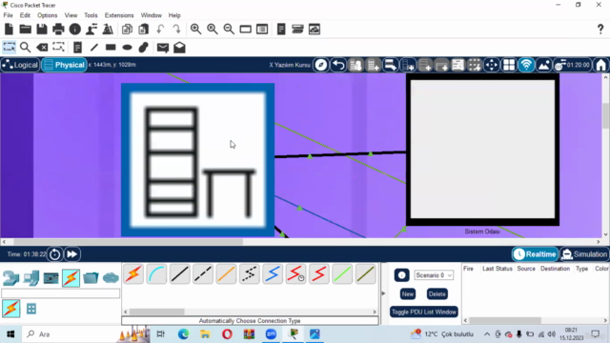Expand PDU list panel arrow

click(x=383, y=293)
